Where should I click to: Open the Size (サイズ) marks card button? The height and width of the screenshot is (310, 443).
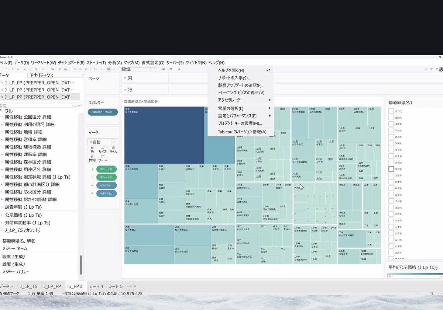click(103, 150)
